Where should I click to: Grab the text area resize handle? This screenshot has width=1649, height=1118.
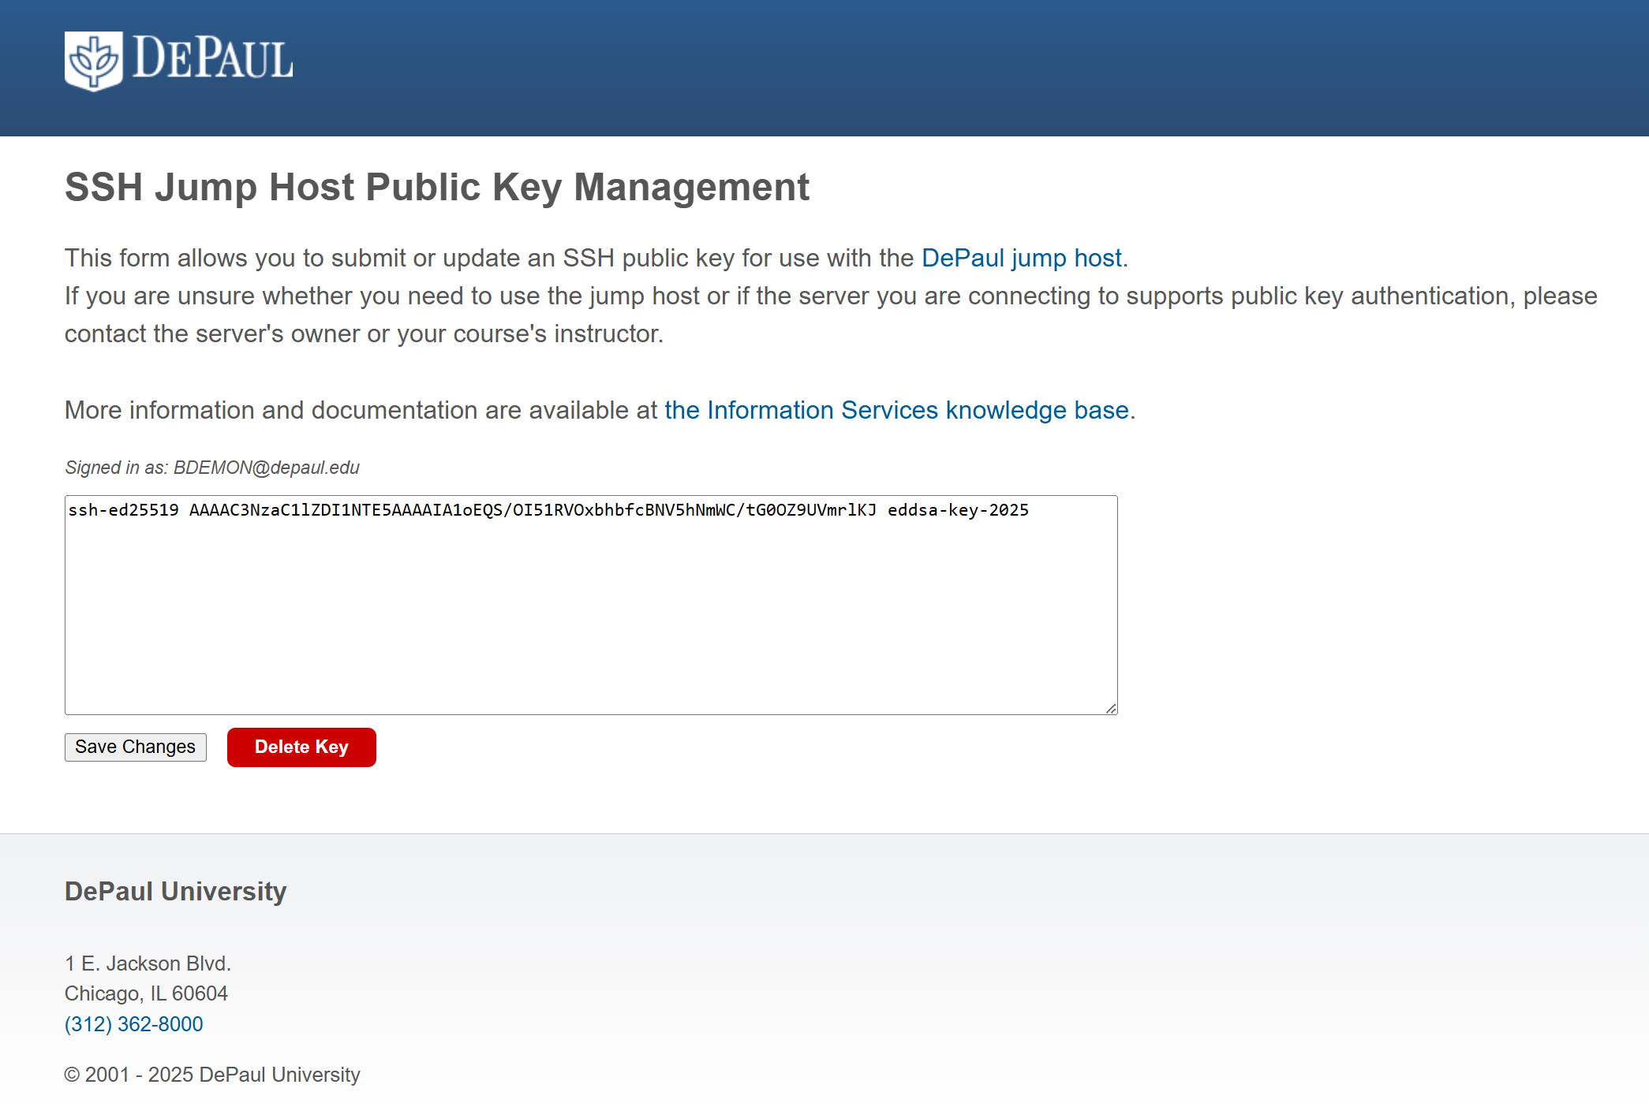(1111, 708)
